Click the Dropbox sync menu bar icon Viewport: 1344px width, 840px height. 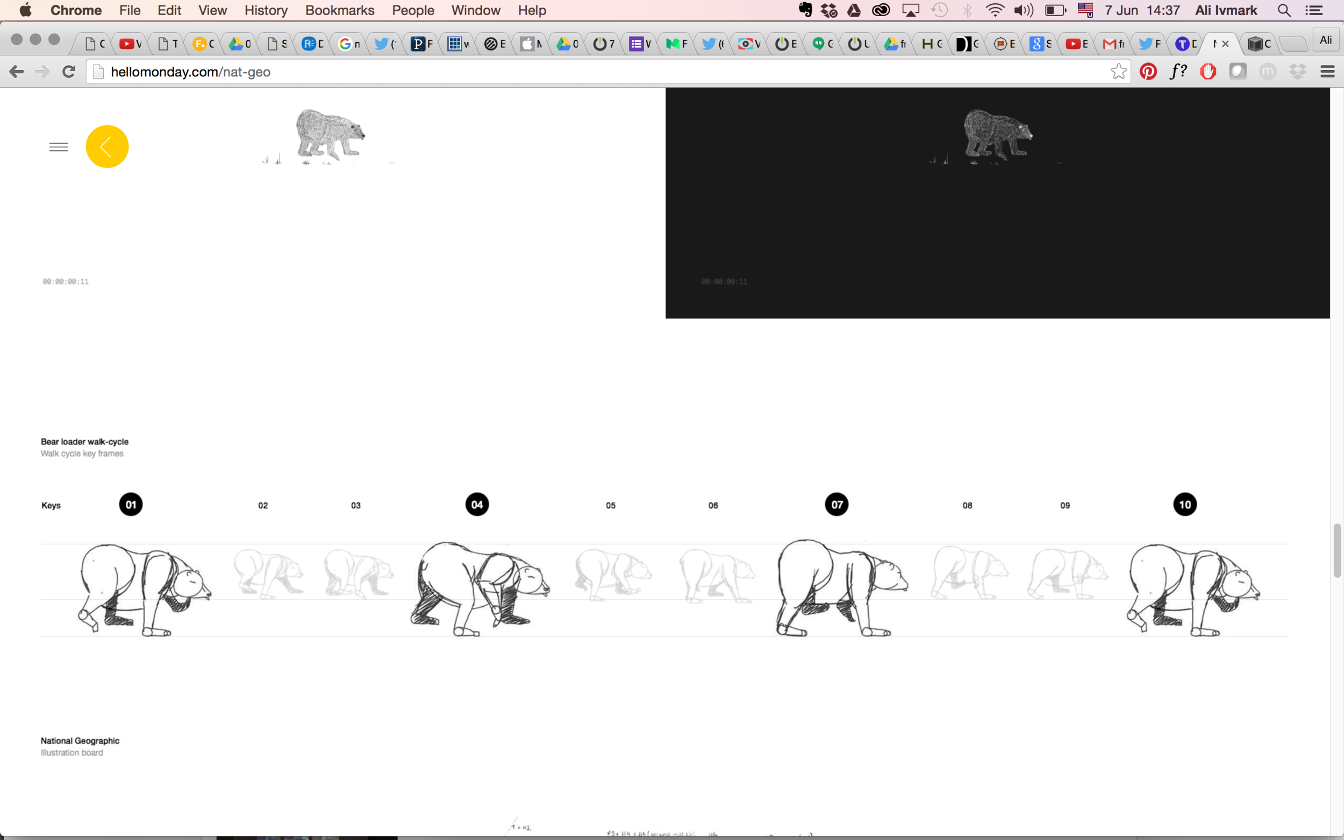click(829, 10)
